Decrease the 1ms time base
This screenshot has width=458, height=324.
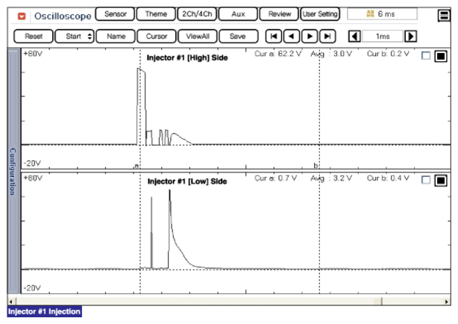355,36
